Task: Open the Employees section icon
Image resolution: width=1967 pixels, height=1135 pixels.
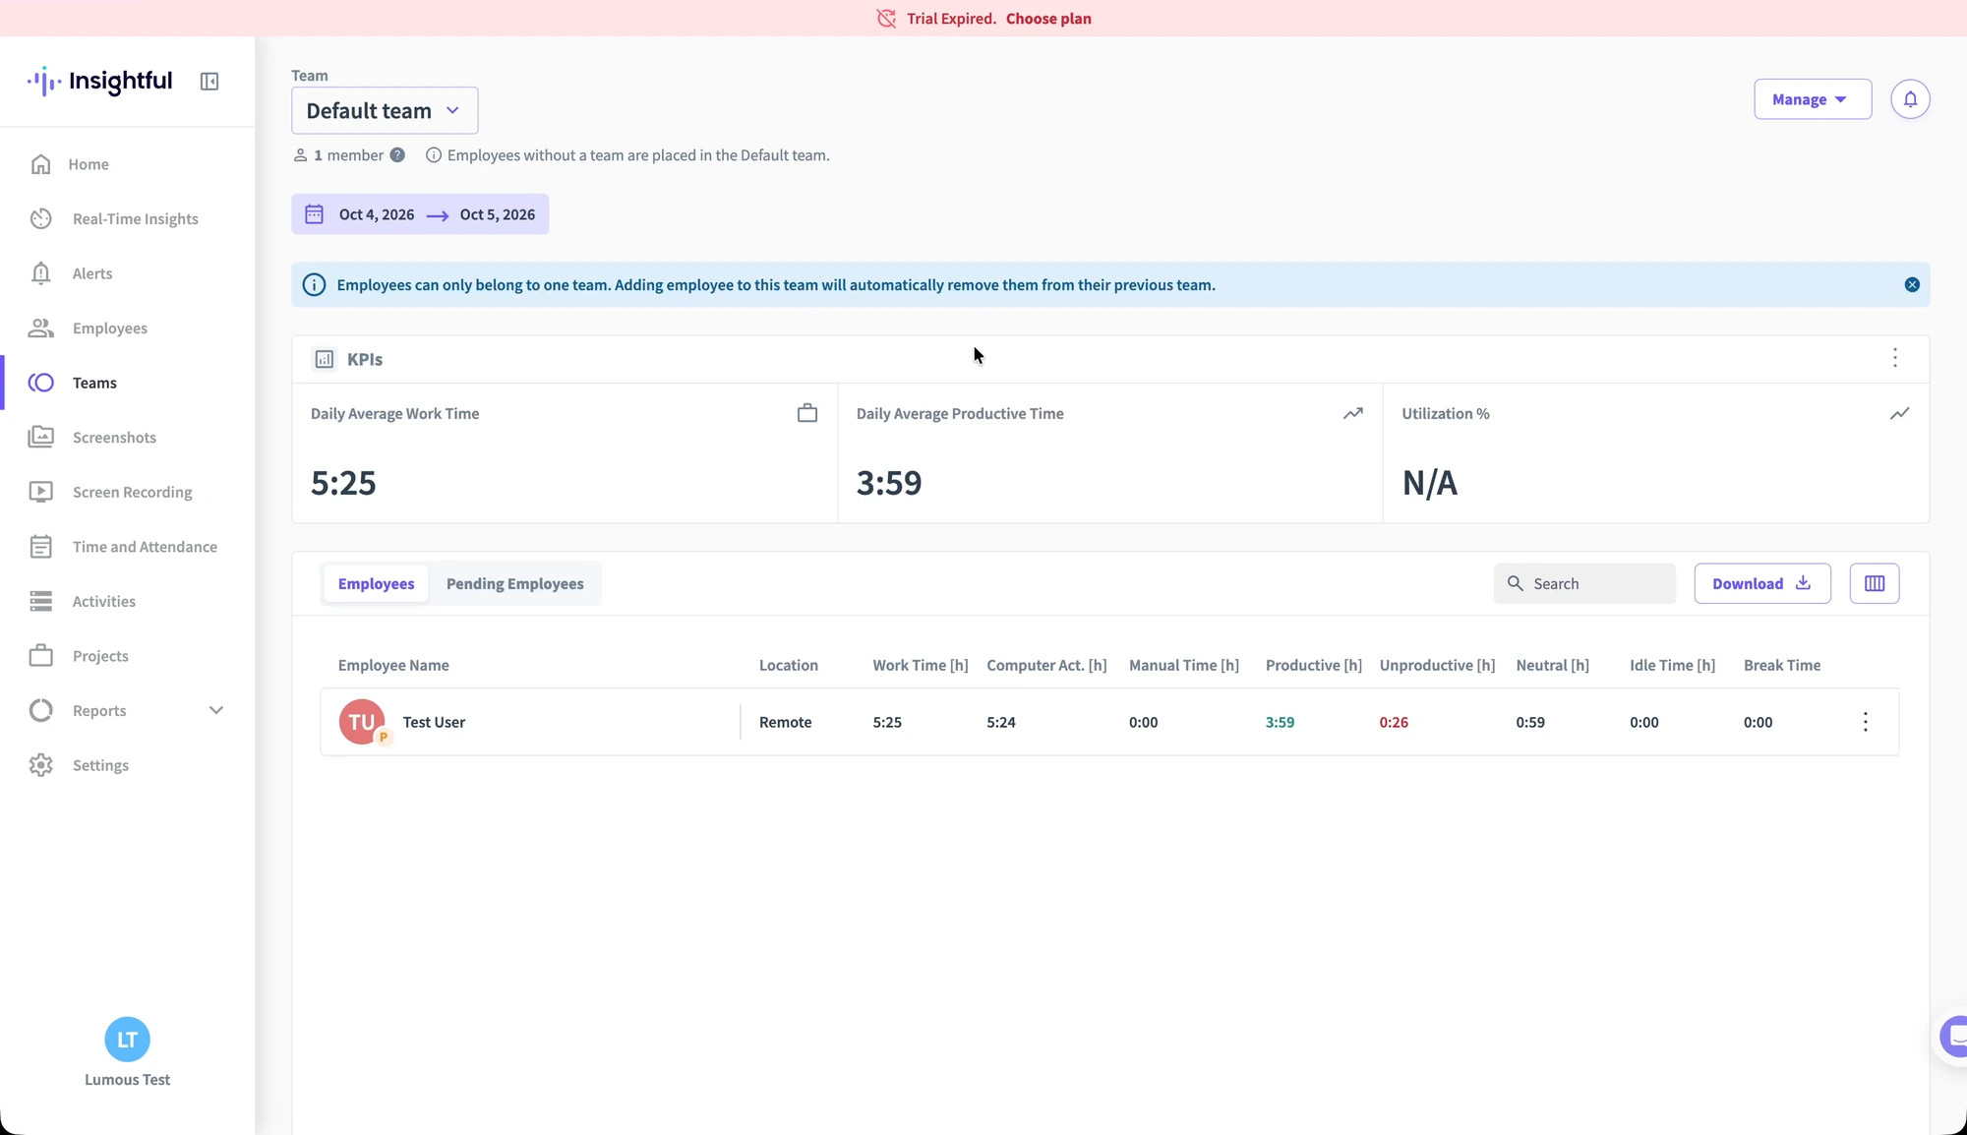Action: click(40, 328)
